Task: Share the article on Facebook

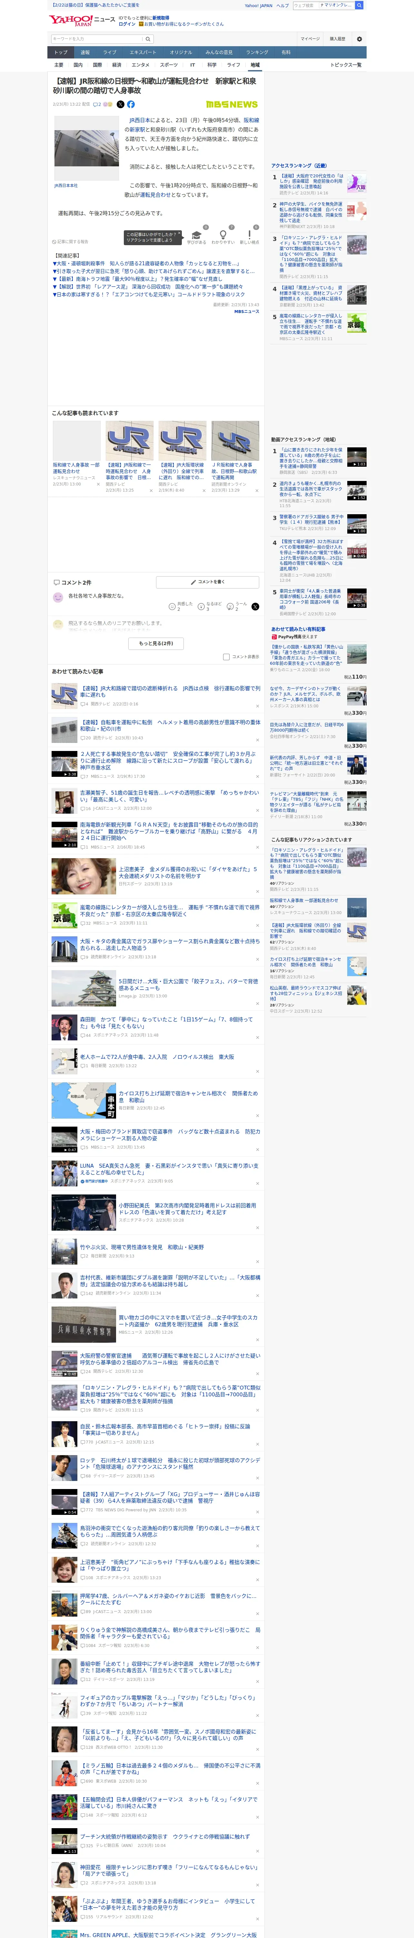Action: point(131,105)
